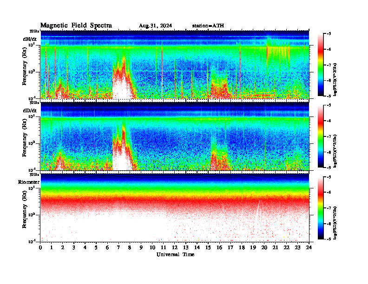Click hour 4 on Universal Time axis
Image resolution: width=368 pixels, height=284 pixels.
coord(85,247)
